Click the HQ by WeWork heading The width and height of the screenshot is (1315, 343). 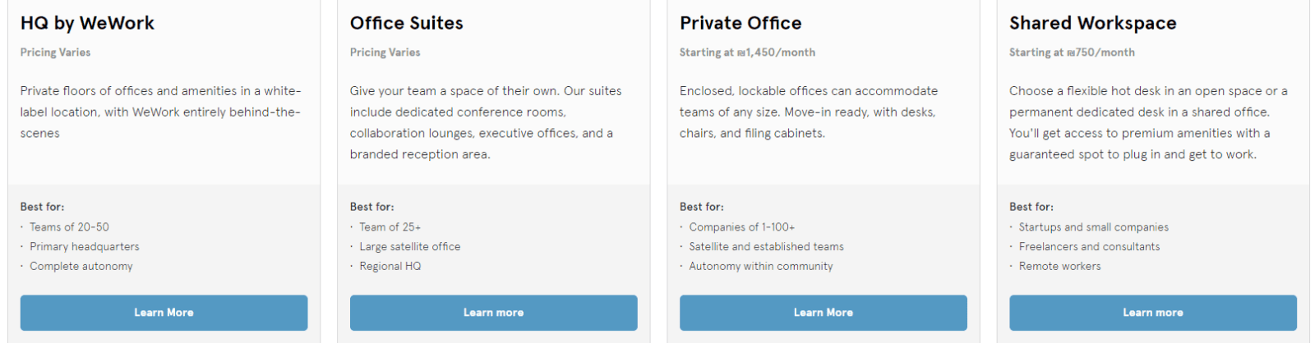click(x=87, y=23)
